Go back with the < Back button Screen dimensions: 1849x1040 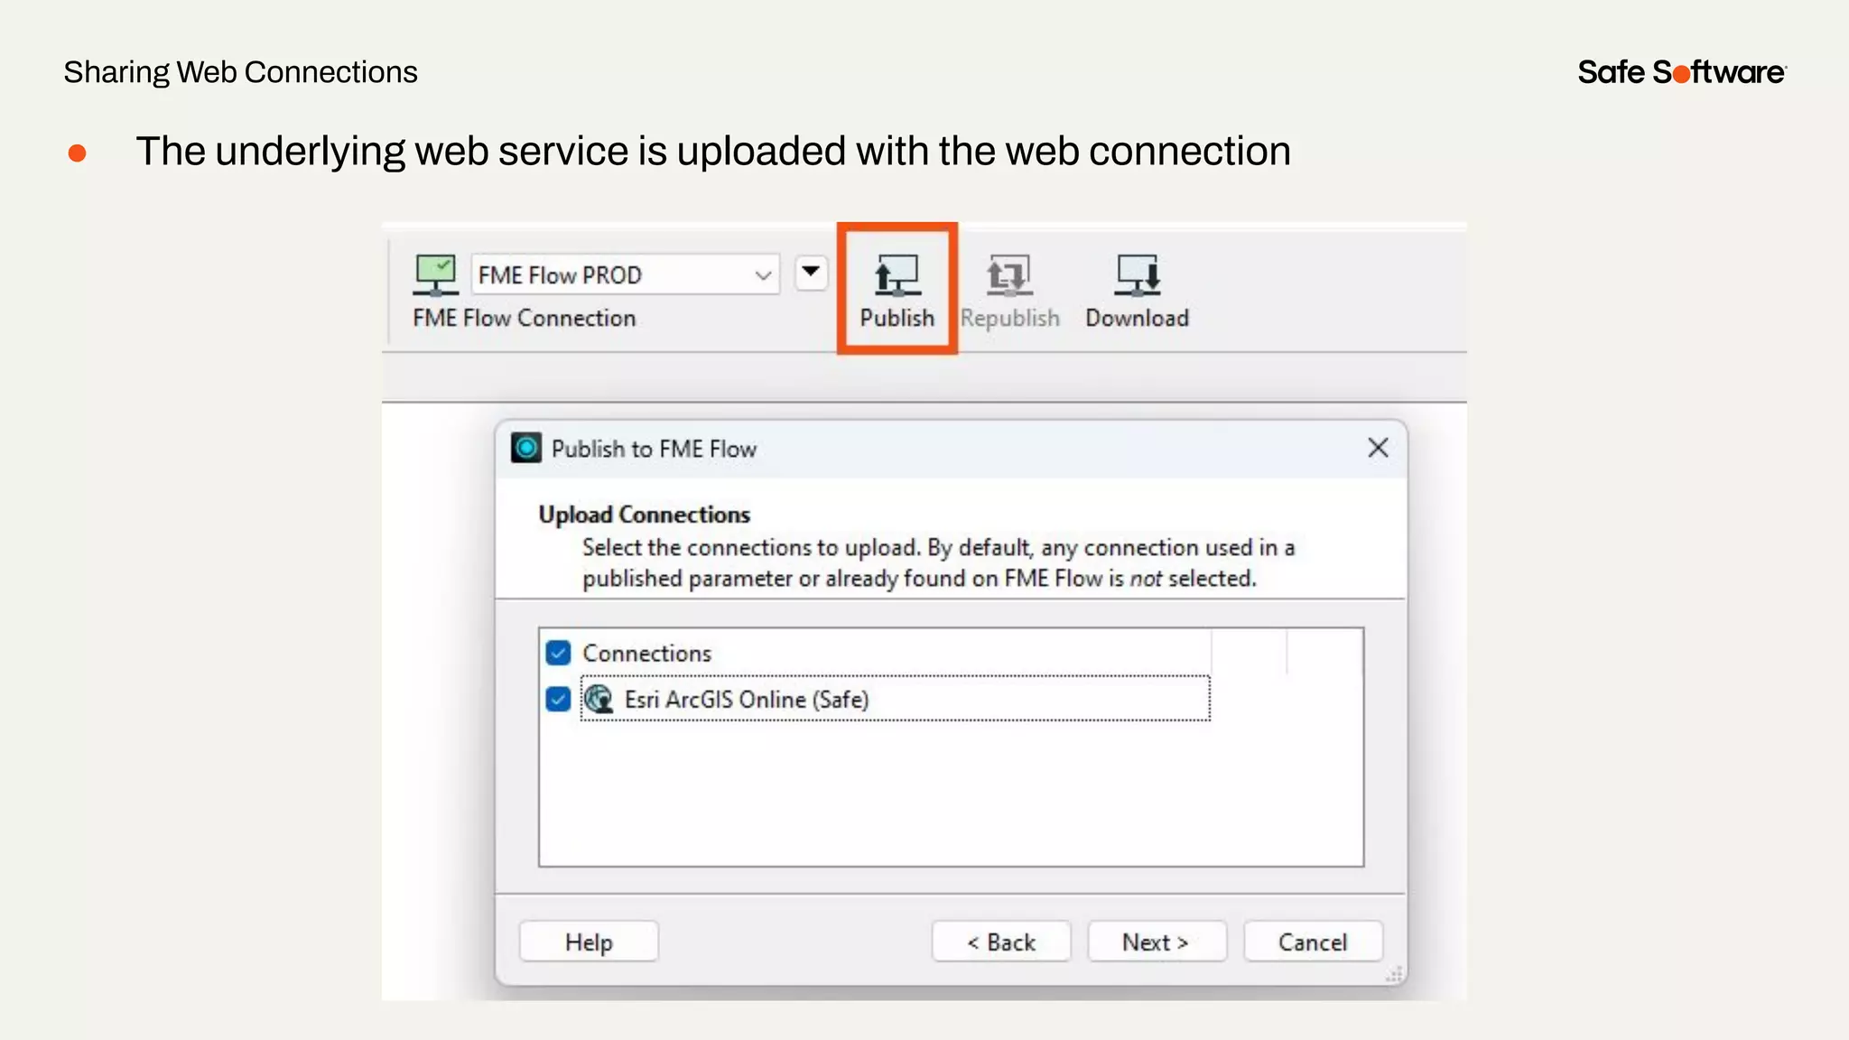(1001, 942)
